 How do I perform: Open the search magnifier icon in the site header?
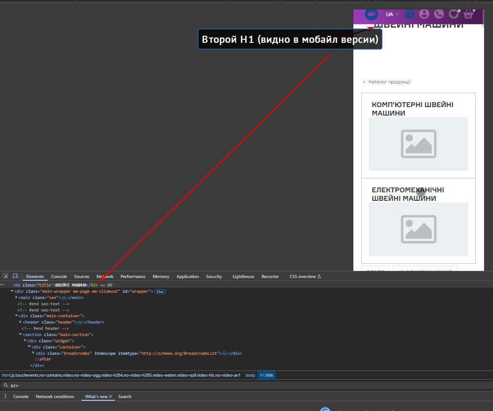point(410,14)
